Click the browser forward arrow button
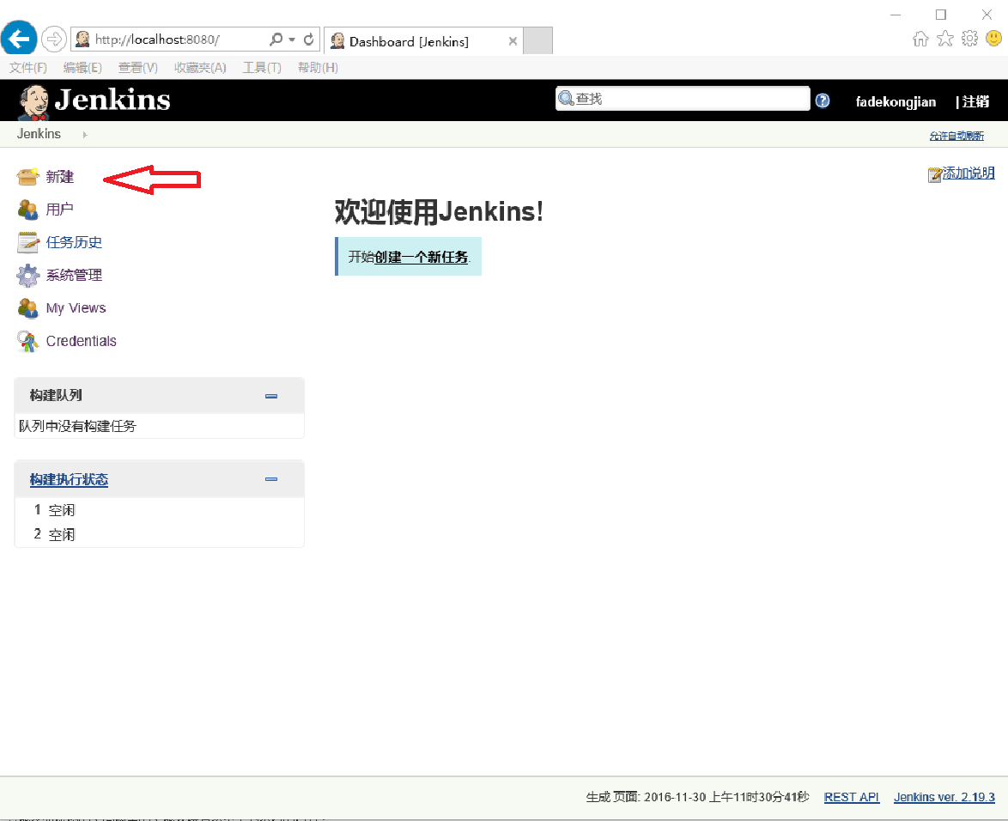 (54, 39)
